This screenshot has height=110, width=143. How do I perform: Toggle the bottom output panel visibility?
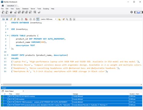(x=138, y=12)
